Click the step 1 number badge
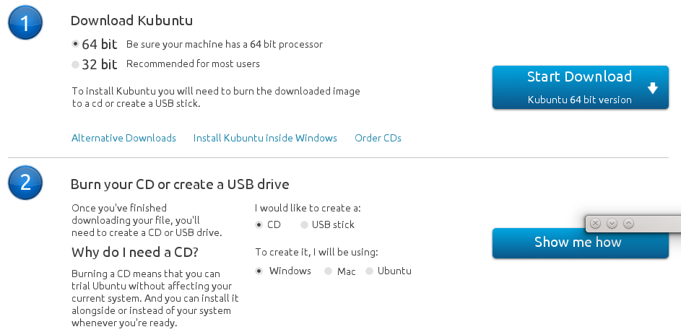 click(x=25, y=24)
